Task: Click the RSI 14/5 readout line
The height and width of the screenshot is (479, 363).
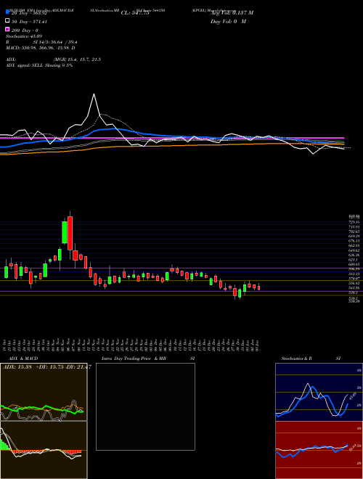Action: [x=41, y=44]
